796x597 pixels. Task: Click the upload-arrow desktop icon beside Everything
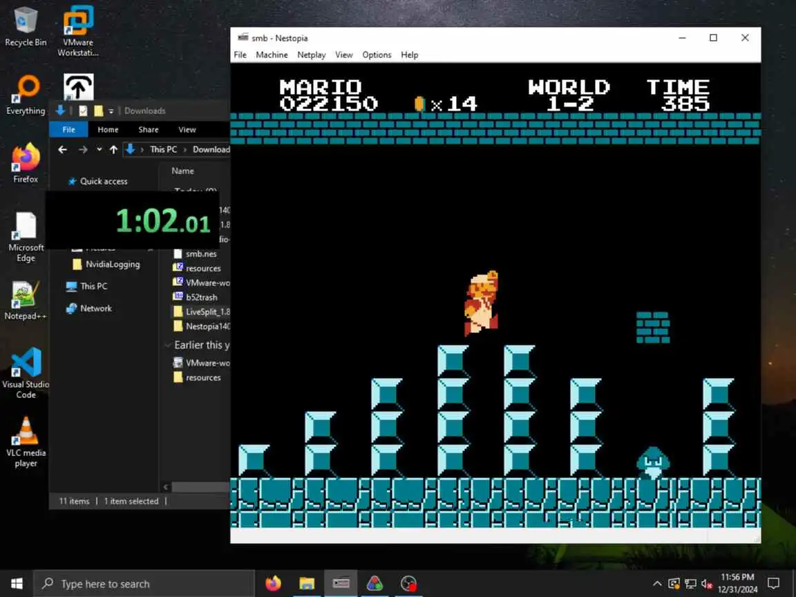(78, 87)
